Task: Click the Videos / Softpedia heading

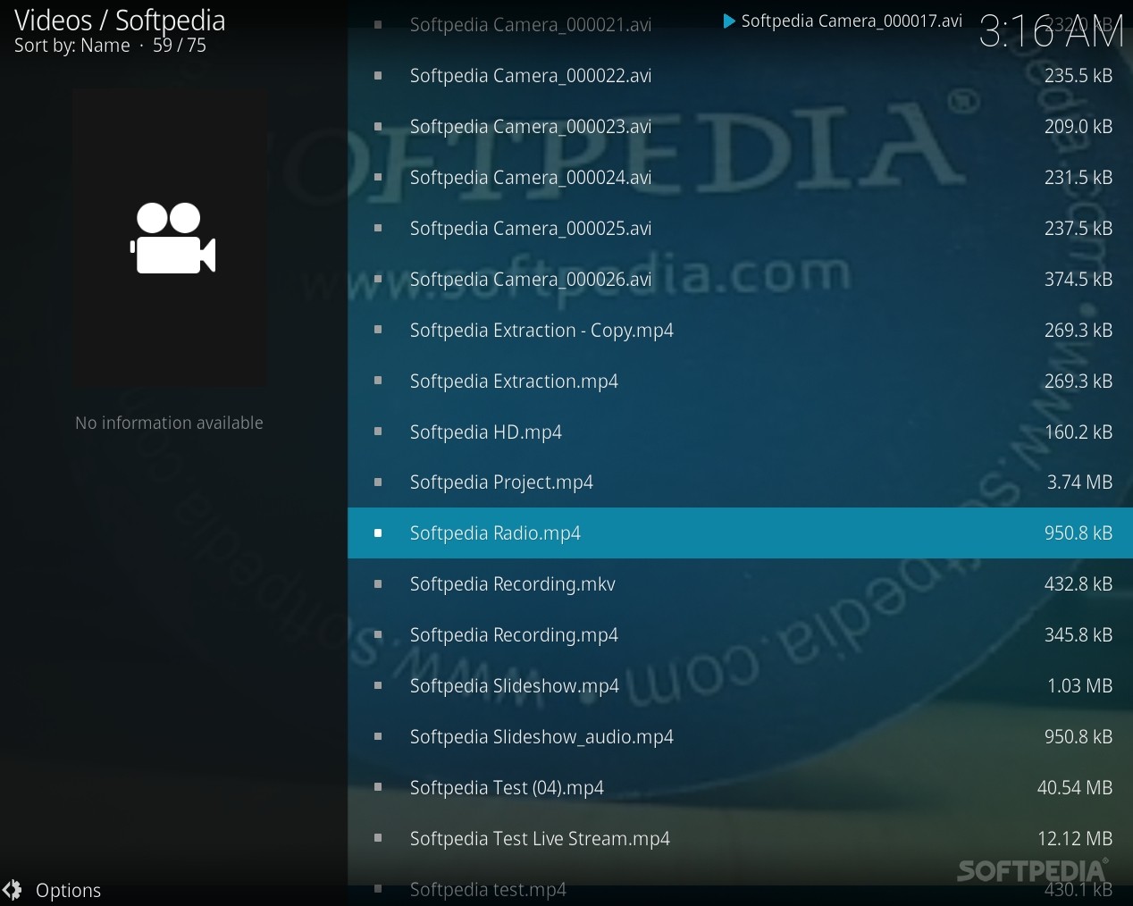Action: 120,20
